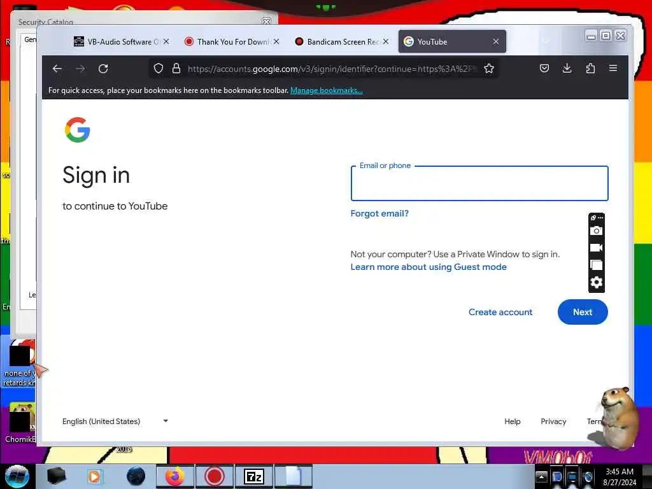The image size is (652, 489).
Task: Reload the page with the refresh icon
Action: pos(103,69)
